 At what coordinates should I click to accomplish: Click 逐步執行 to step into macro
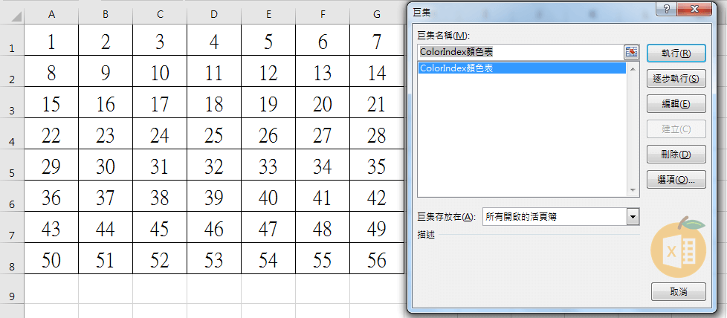(677, 78)
